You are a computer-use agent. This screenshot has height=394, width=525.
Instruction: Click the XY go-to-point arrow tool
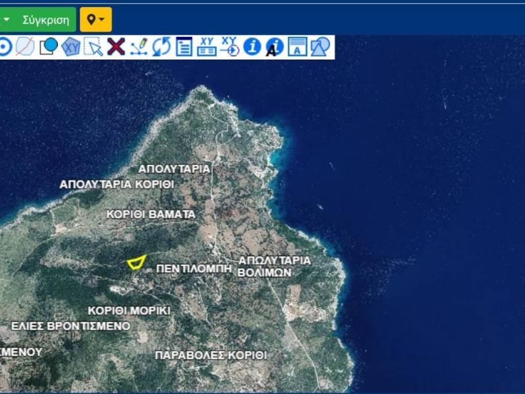[230, 47]
